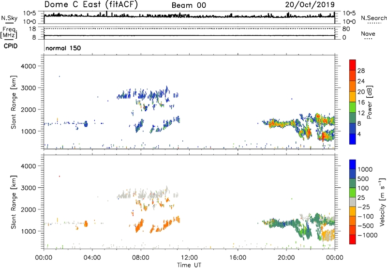This screenshot has width=387, height=268.
Task: Click the dotted Nave line in frequency panel
Action: (x=189, y=29)
